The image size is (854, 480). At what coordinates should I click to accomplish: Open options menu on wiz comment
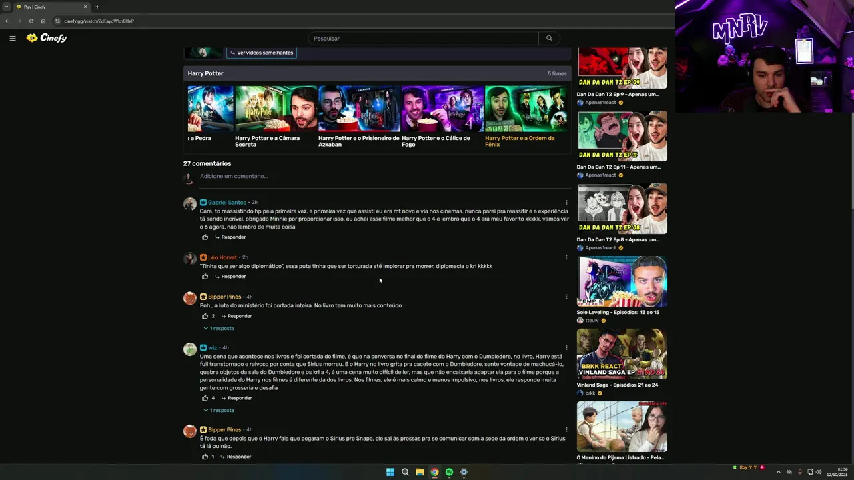[x=566, y=347]
